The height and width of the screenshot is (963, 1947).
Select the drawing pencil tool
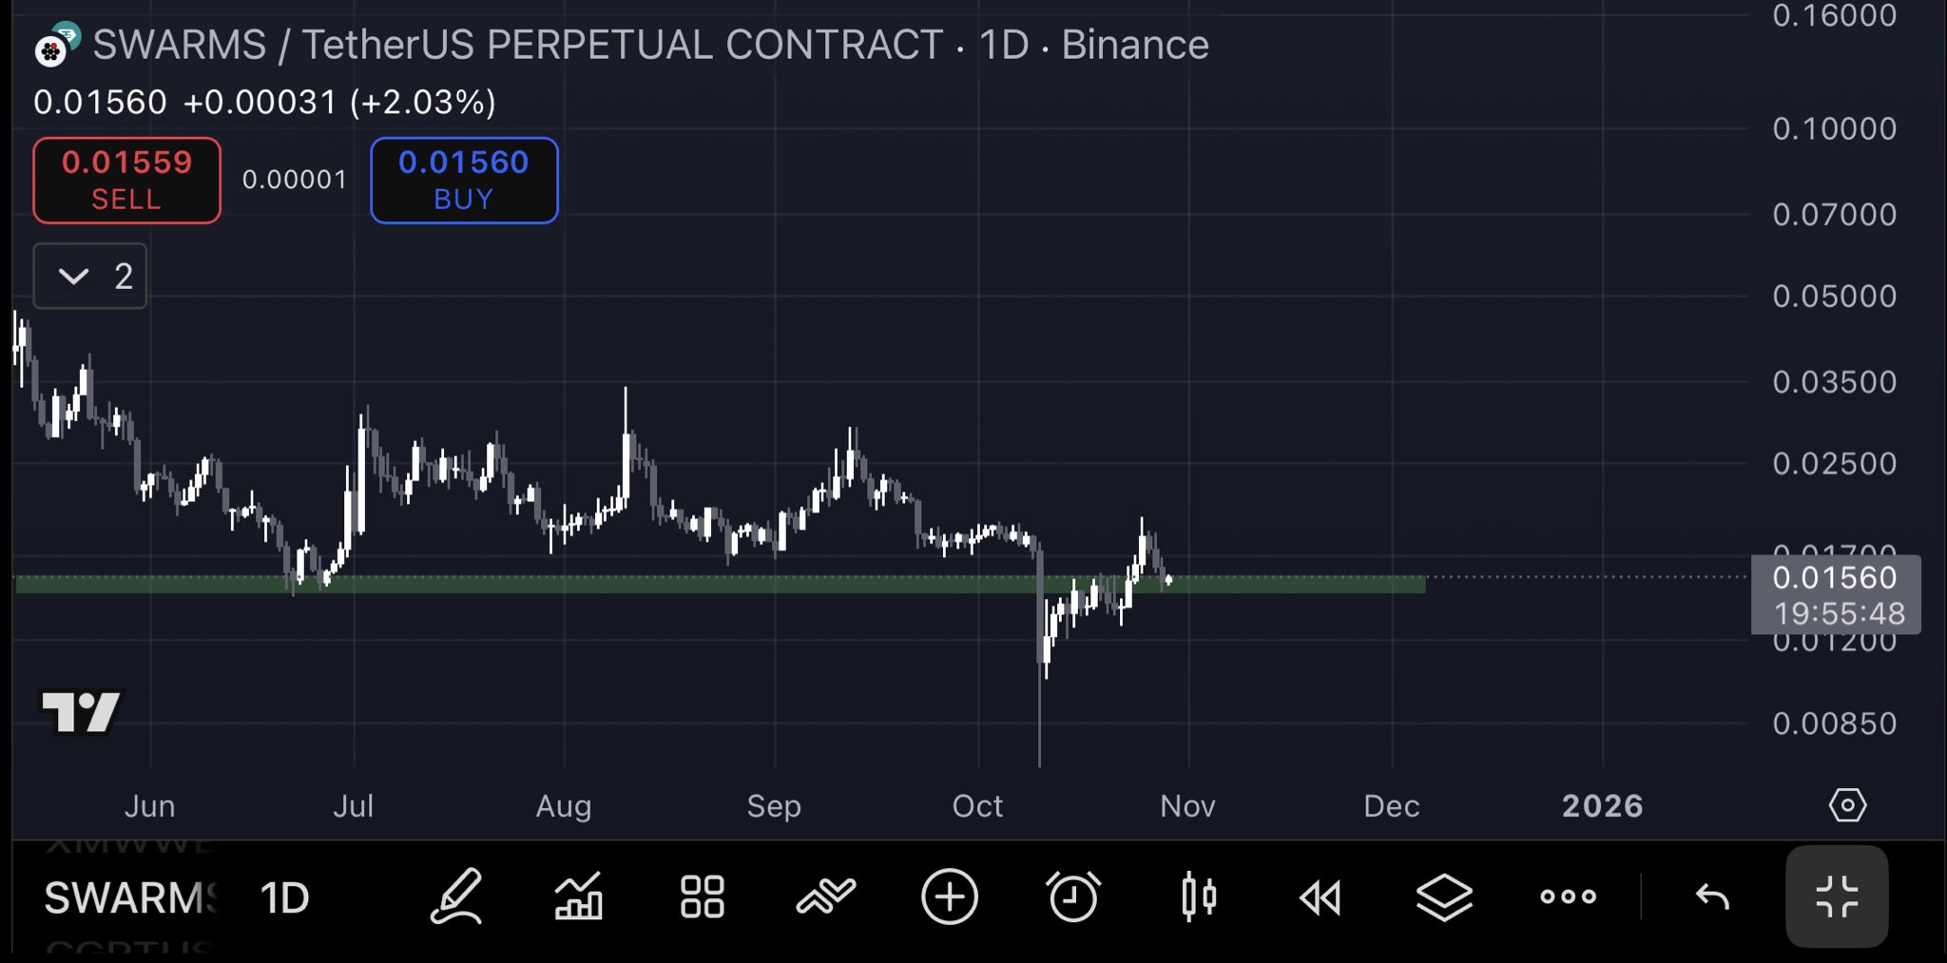[456, 896]
